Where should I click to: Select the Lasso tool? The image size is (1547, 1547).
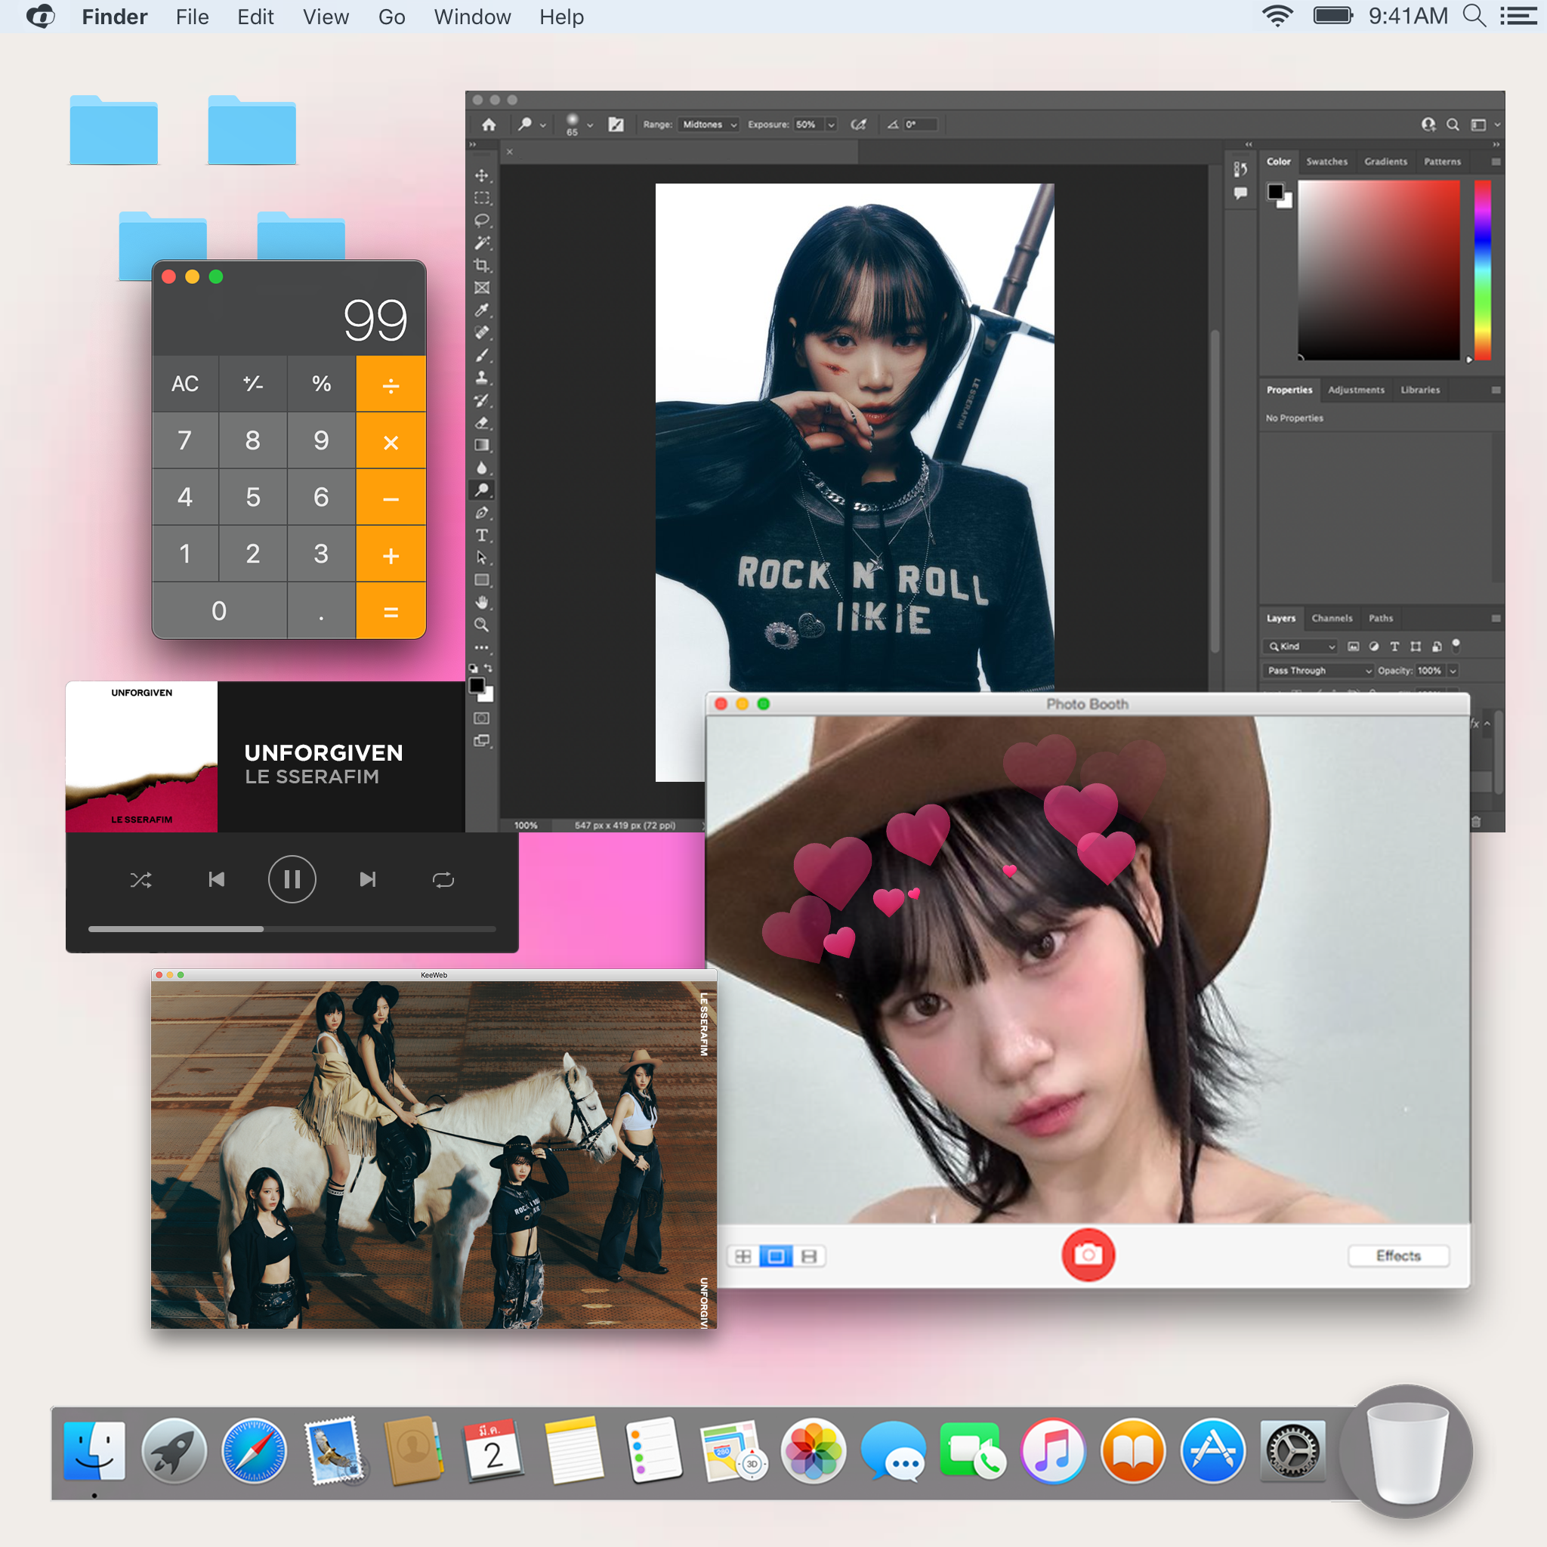click(x=481, y=221)
